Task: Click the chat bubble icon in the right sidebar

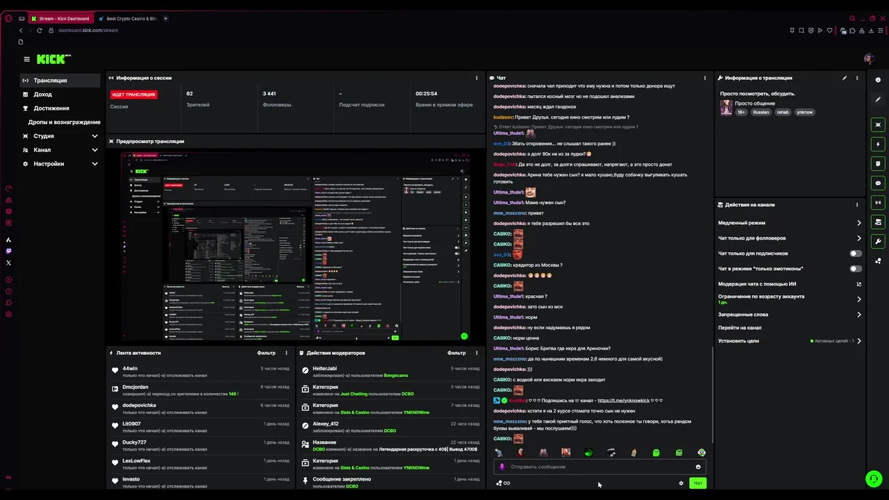Action: [878, 183]
